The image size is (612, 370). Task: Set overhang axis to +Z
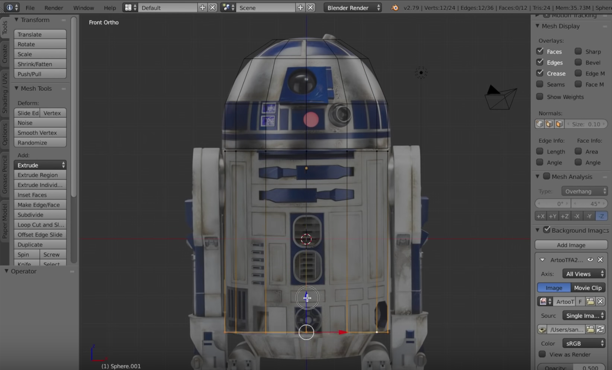(565, 216)
